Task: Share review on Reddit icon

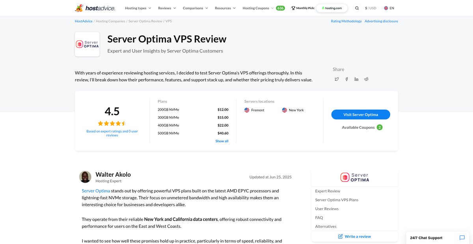Action: (x=366, y=79)
